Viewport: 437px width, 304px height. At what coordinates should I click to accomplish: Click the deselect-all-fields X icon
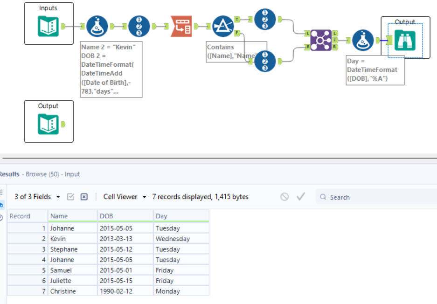(x=84, y=197)
